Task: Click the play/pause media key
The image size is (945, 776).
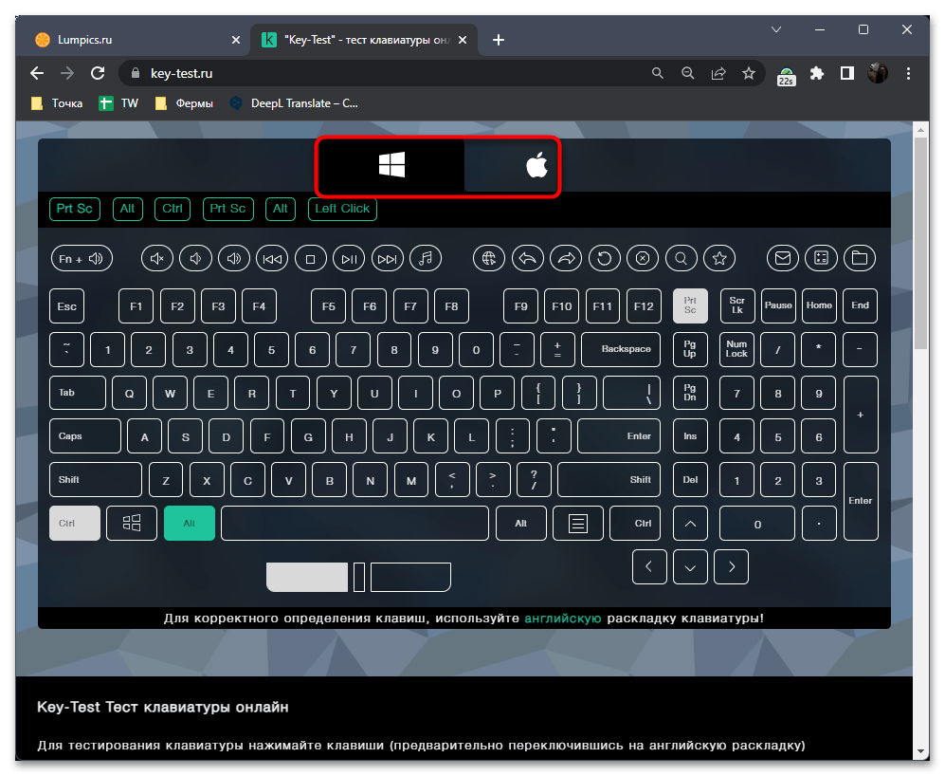Action: click(349, 259)
